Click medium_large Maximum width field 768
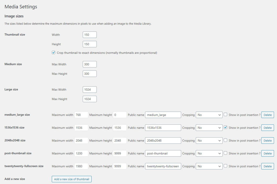This screenshot has width=277, height=184. (x=81, y=115)
